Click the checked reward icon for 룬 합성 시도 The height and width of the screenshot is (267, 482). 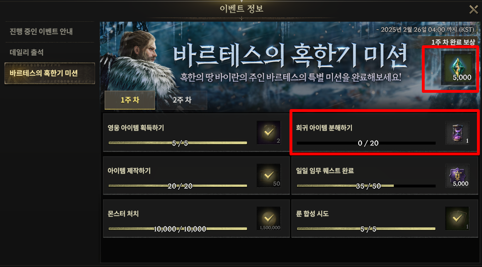(x=457, y=219)
